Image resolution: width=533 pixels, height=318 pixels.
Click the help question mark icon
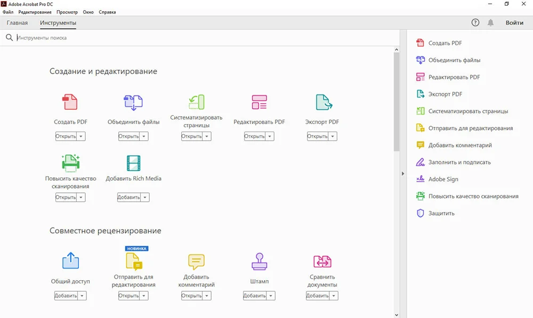[475, 23]
